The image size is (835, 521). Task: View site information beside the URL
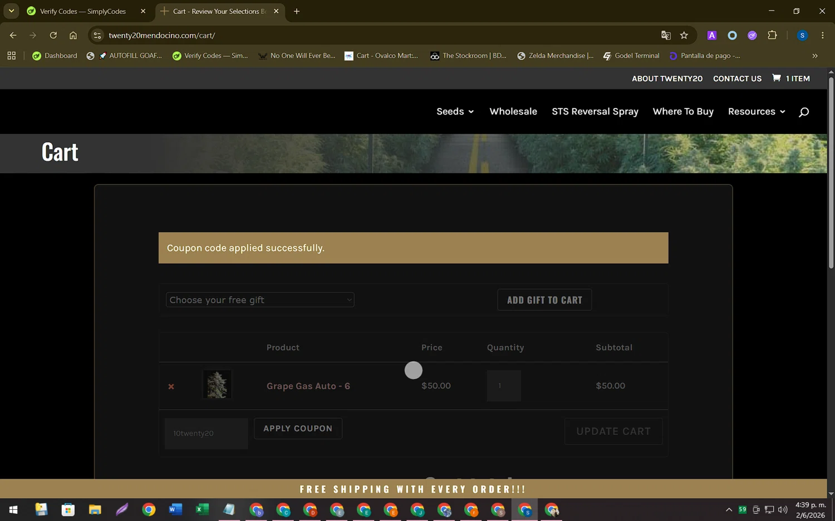(x=97, y=35)
